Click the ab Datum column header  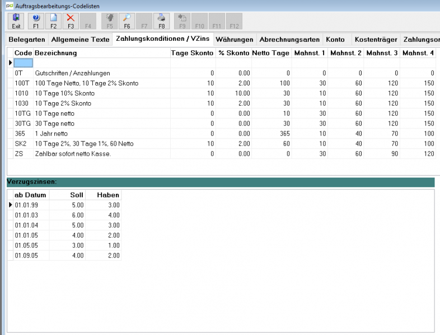point(31,195)
